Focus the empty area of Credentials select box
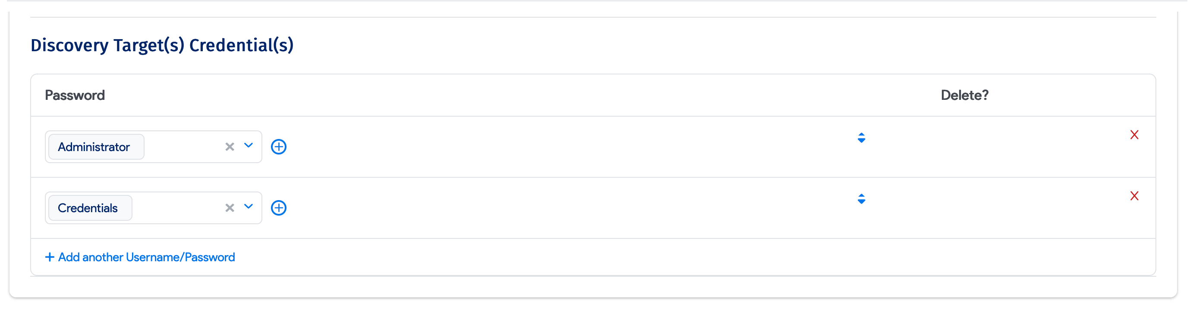The width and height of the screenshot is (1190, 309). pyautogui.click(x=177, y=208)
